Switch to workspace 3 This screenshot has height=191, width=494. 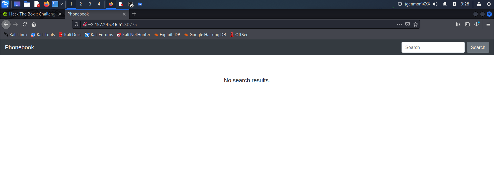(x=90, y=4)
